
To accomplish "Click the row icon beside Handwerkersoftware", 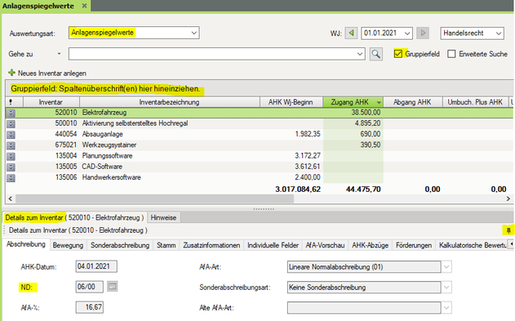I will point(11,178).
